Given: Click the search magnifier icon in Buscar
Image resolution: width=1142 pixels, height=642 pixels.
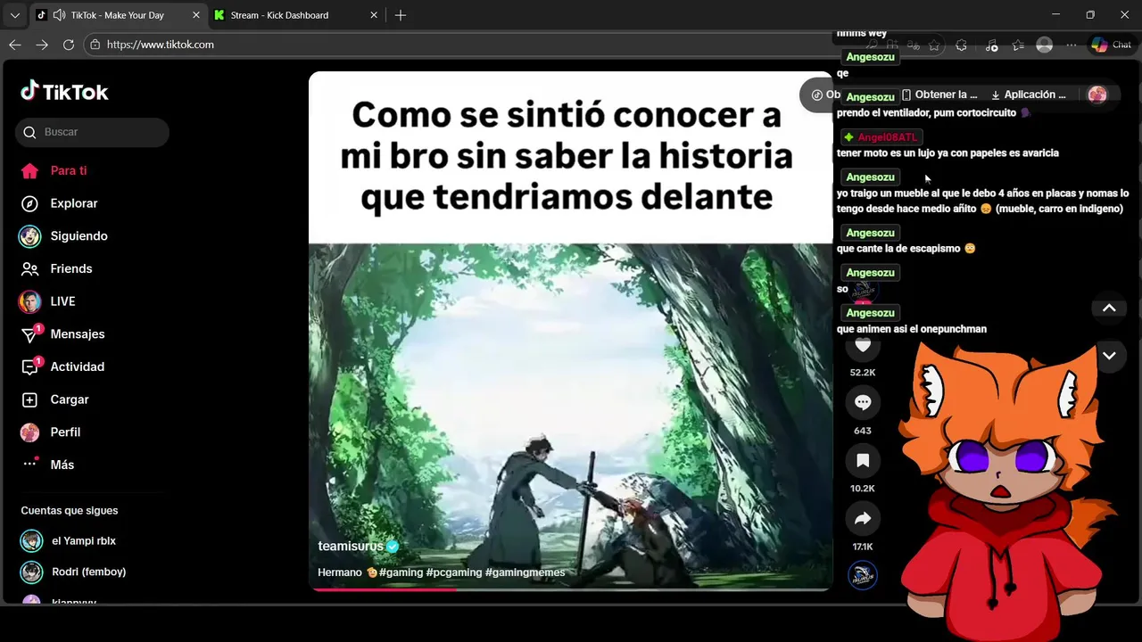Looking at the screenshot, I should pos(30,132).
